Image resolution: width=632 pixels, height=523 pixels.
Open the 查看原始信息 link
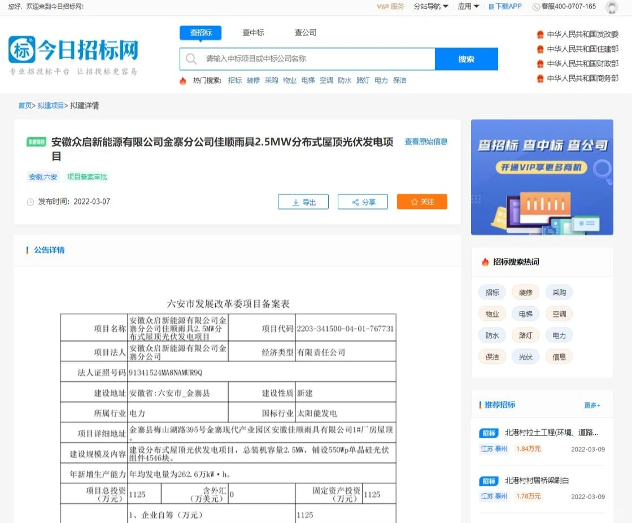(x=425, y=142)
